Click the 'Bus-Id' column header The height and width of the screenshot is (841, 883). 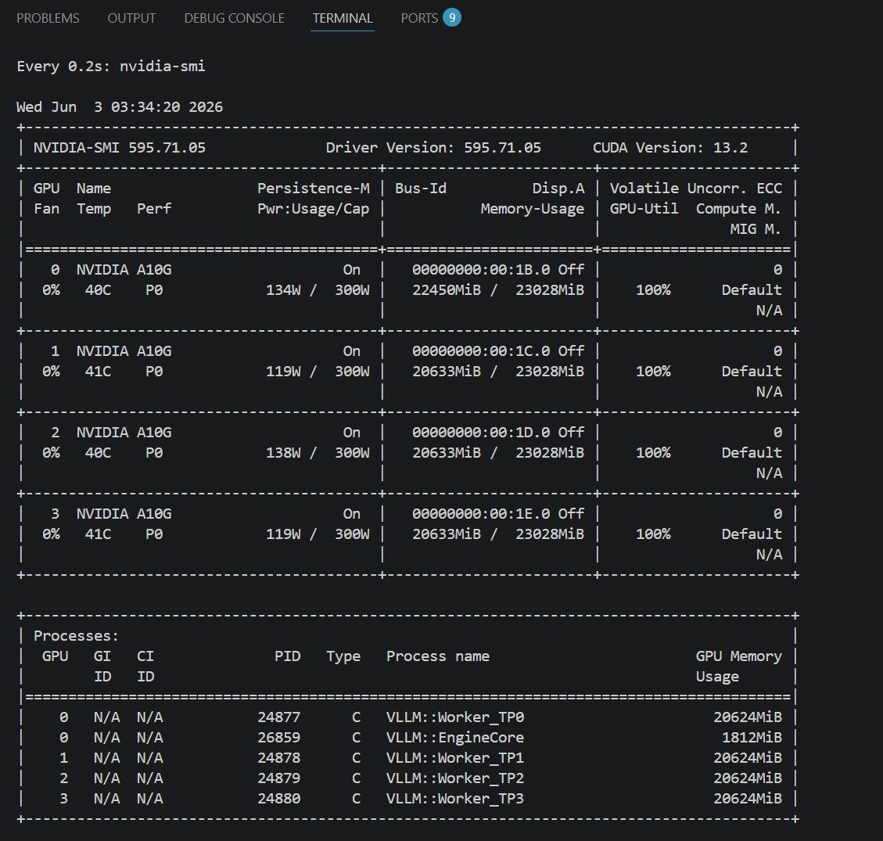[x=421, y=188]
